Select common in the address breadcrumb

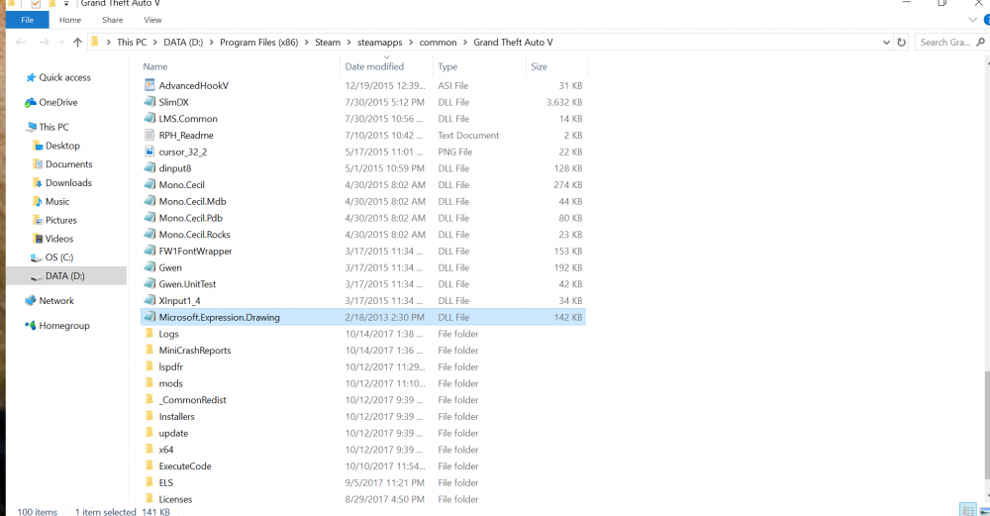(x=438, y=43)
